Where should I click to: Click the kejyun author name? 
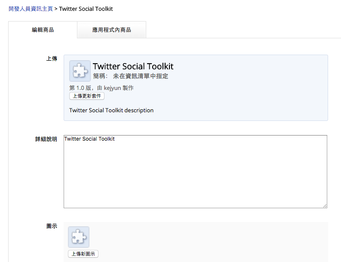click(113, 88)
